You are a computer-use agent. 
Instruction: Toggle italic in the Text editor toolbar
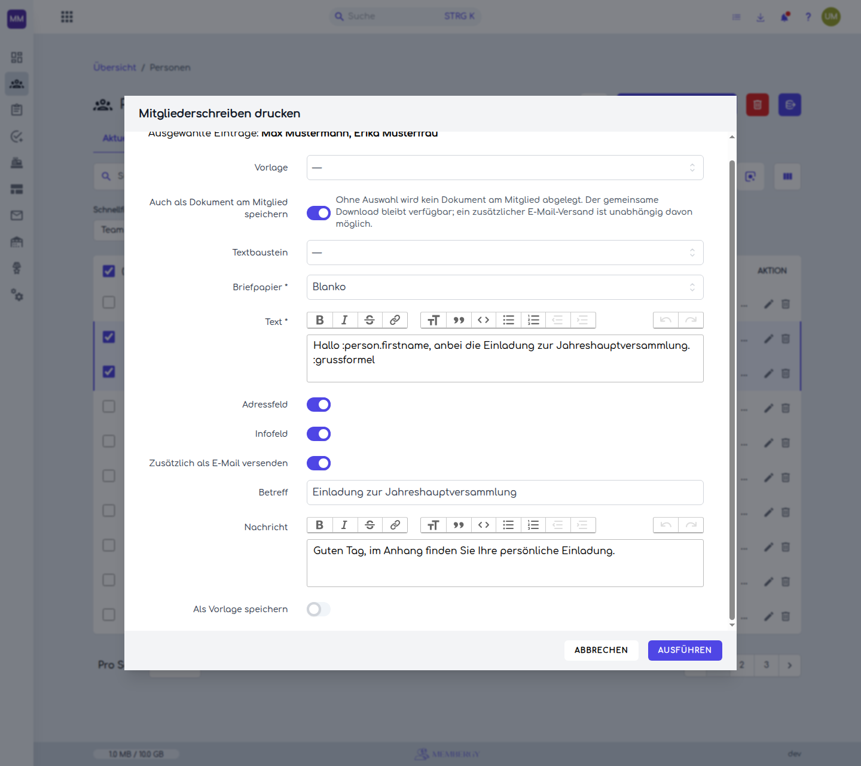(344, 320)
